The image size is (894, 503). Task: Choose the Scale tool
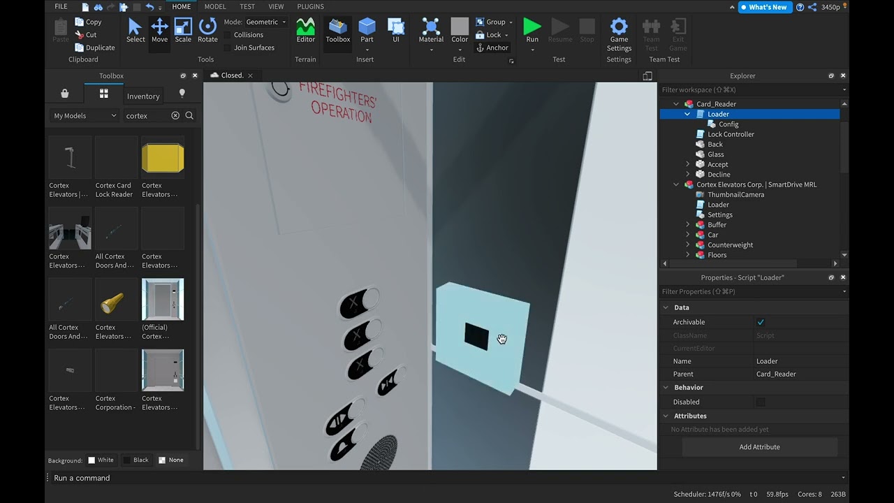click(x=183, y=31)
